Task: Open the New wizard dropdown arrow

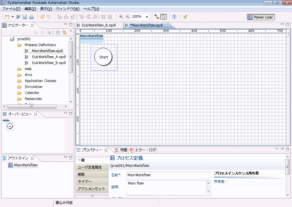Action: point(13,17)
